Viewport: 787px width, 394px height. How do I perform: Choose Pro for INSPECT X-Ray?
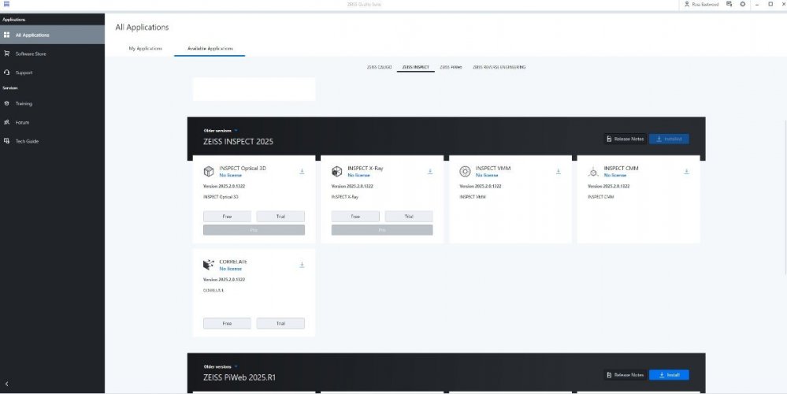tap(382, 230)
